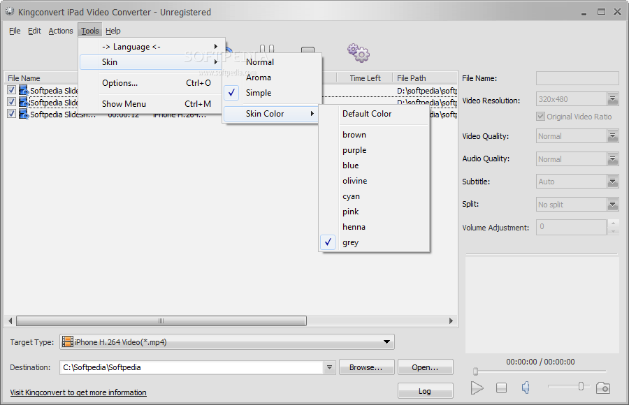Click the File Name input field
This screenshot has width=629, height=405.
577,78
